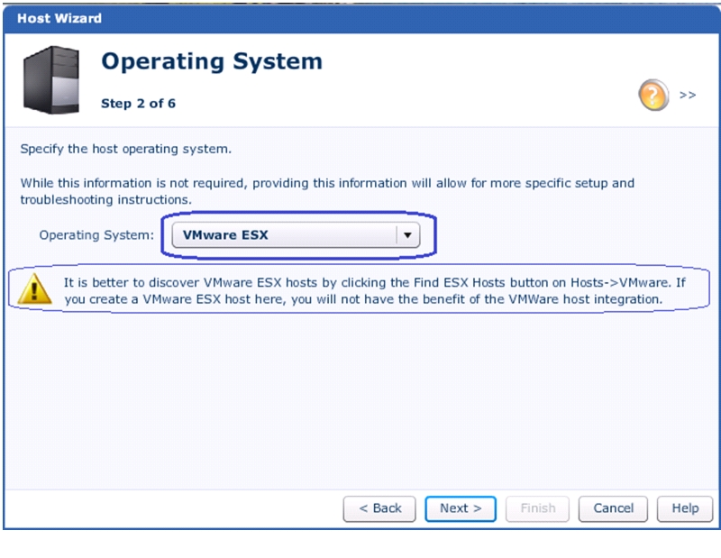Click the 'Operating System' heading text

pyautogui.click(x=212, y=61)
